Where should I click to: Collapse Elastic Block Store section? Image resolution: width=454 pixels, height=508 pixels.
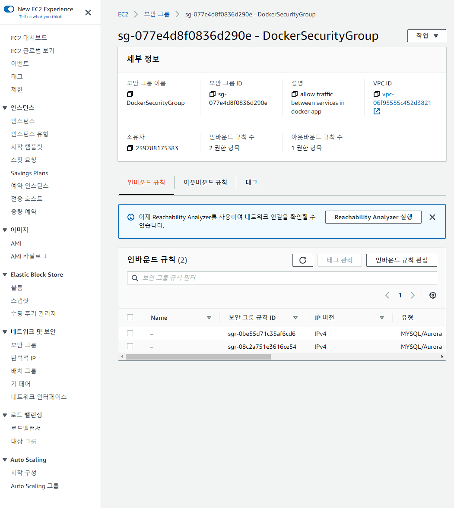(5, 275)
